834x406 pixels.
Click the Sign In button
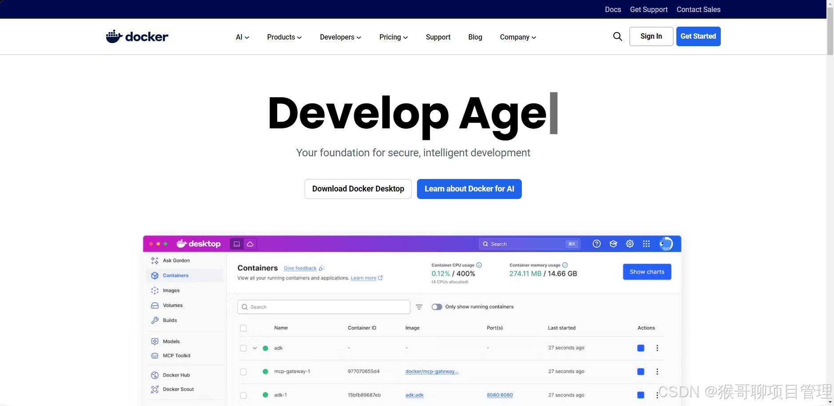pyautogui.click(x=651, y=36)
